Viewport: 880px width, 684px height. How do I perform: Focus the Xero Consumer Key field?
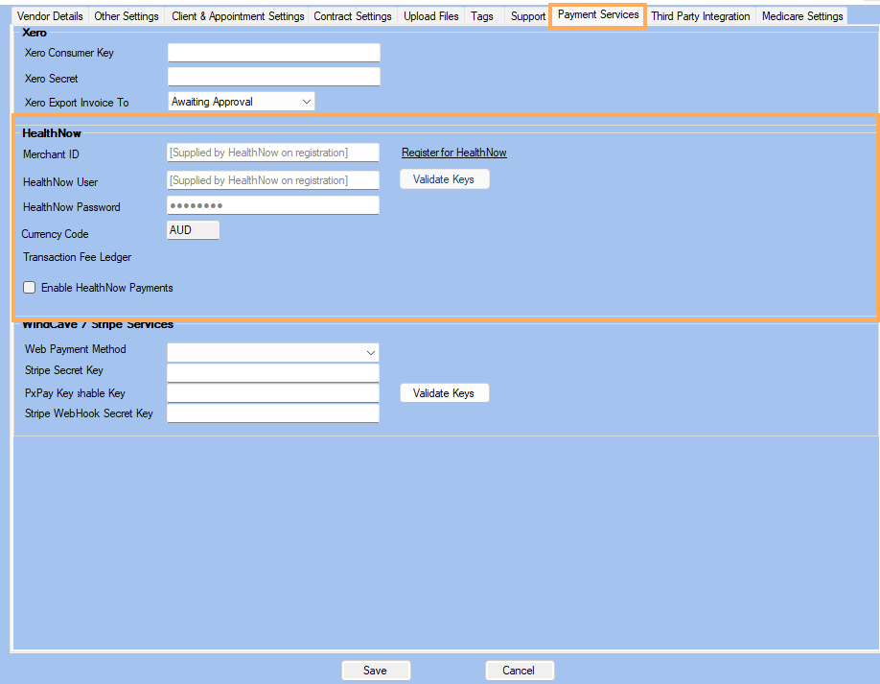pyautogui.click(x=274, y=53)
